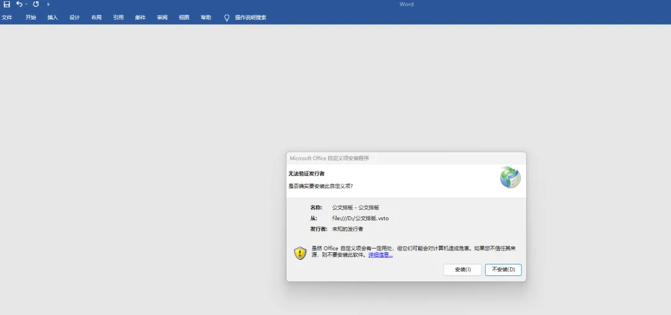Click the lightbulb Tell Me icon

coord(227,18)
